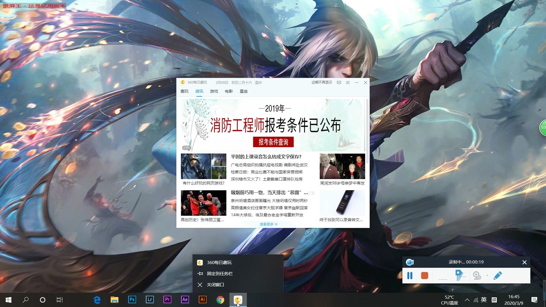Click the 消防工程师 advertisement banner
This screenshot has height=307, width=546.
pos(273,125)
